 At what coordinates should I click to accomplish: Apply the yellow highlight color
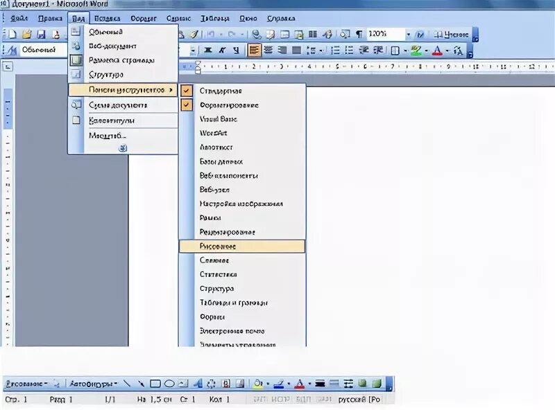[416, 51]
